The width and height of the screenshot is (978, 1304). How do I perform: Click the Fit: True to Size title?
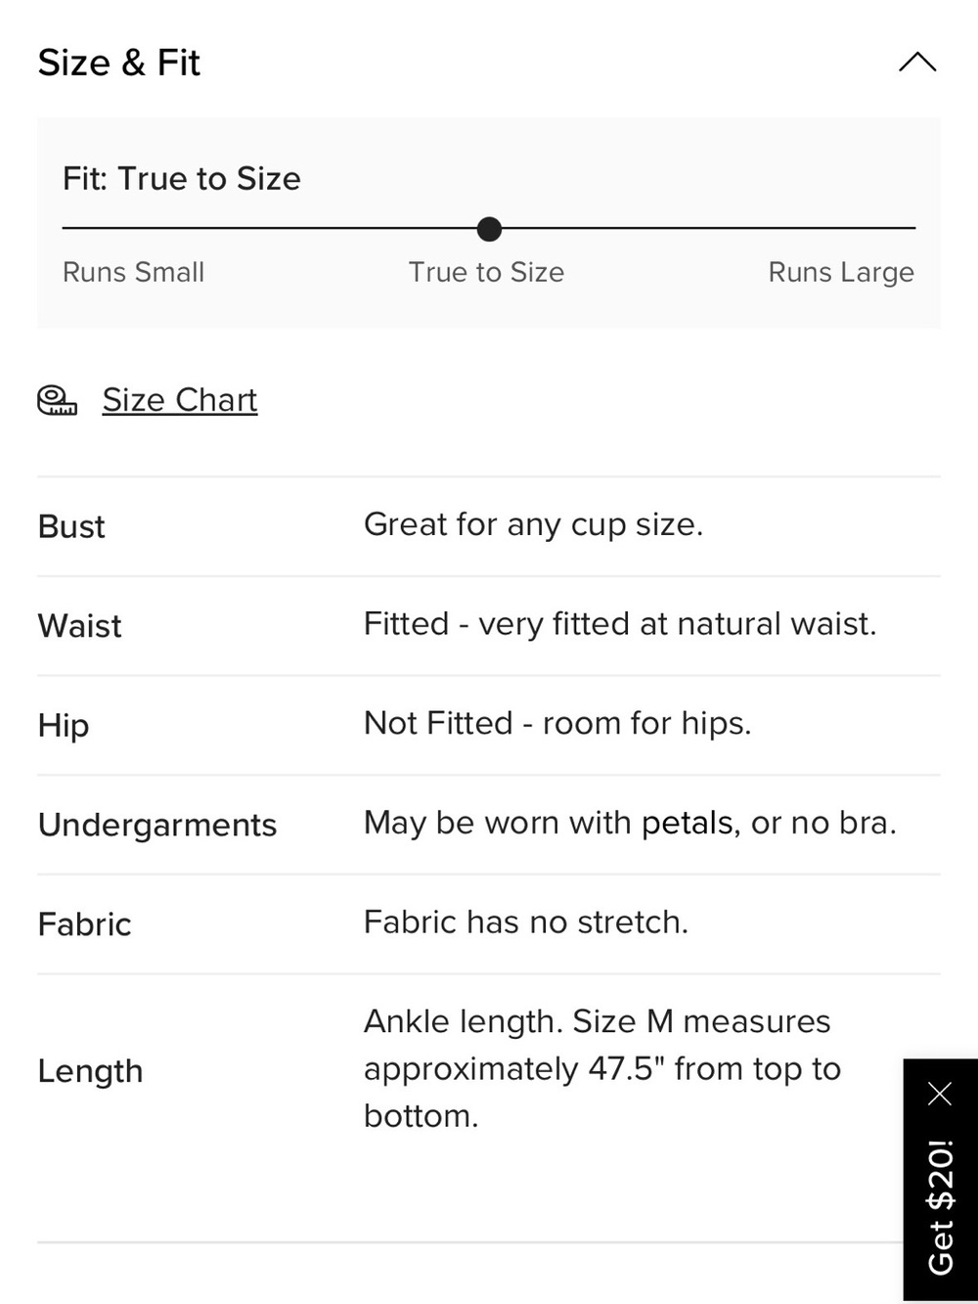point(182,178)
